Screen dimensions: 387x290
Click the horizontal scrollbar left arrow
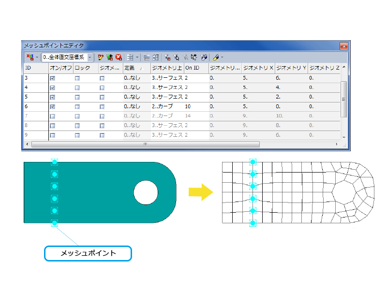click(27, 144)
